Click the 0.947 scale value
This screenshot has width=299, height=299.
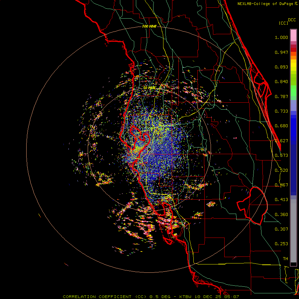click(x=281, y=52)
